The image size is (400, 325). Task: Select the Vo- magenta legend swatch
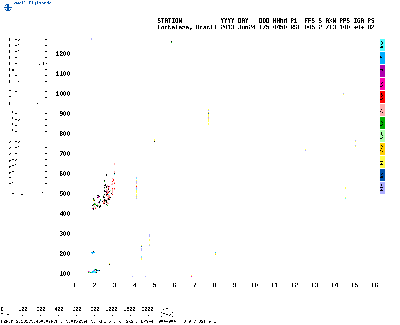coord(382,84)
